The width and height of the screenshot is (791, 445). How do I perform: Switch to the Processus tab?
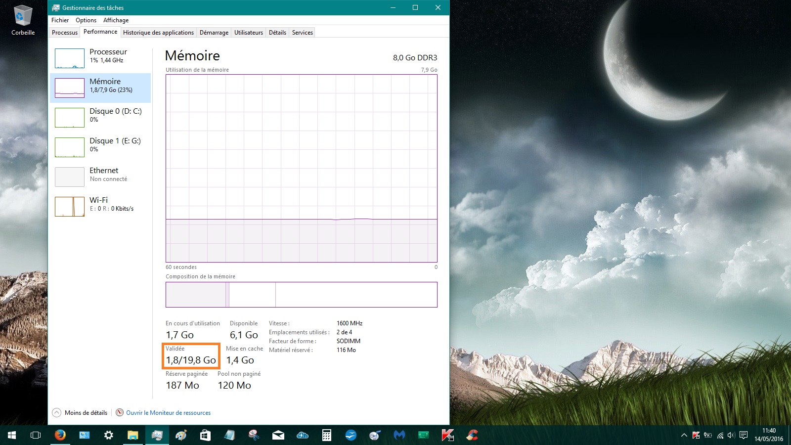[65, 33]
